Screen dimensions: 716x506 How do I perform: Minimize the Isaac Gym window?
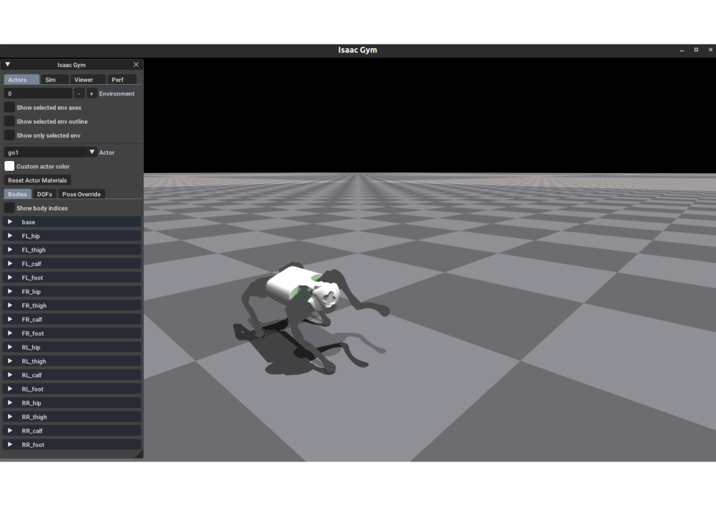(x=681, y=50)
